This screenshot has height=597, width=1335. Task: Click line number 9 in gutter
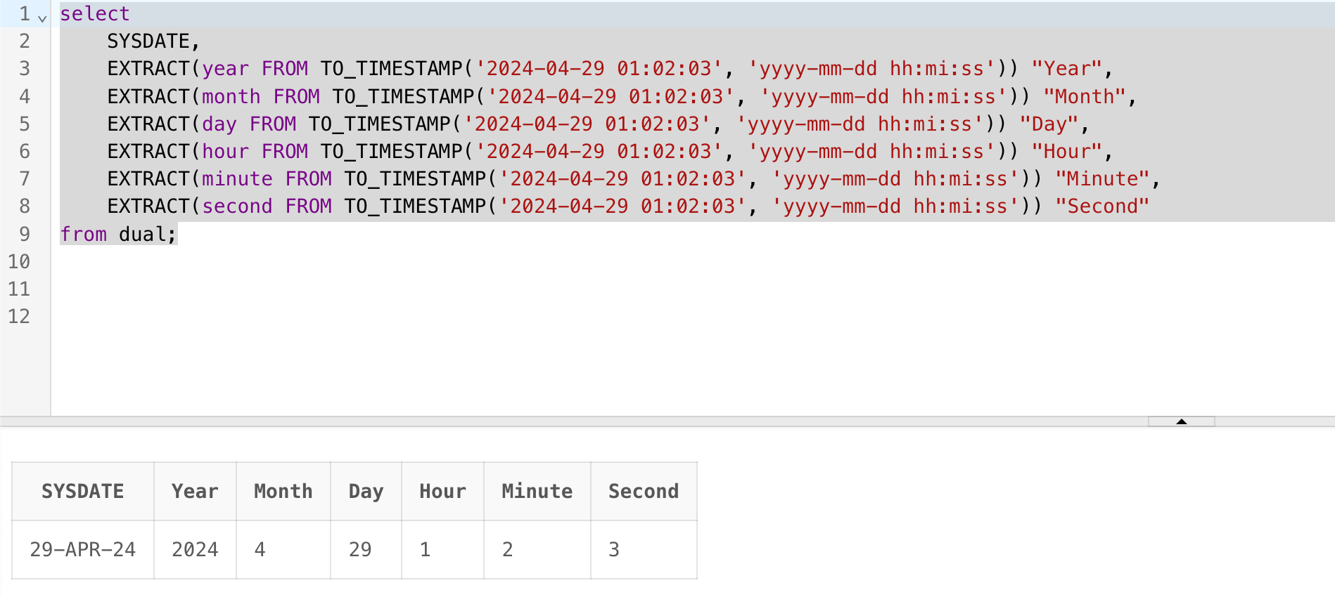24,234
